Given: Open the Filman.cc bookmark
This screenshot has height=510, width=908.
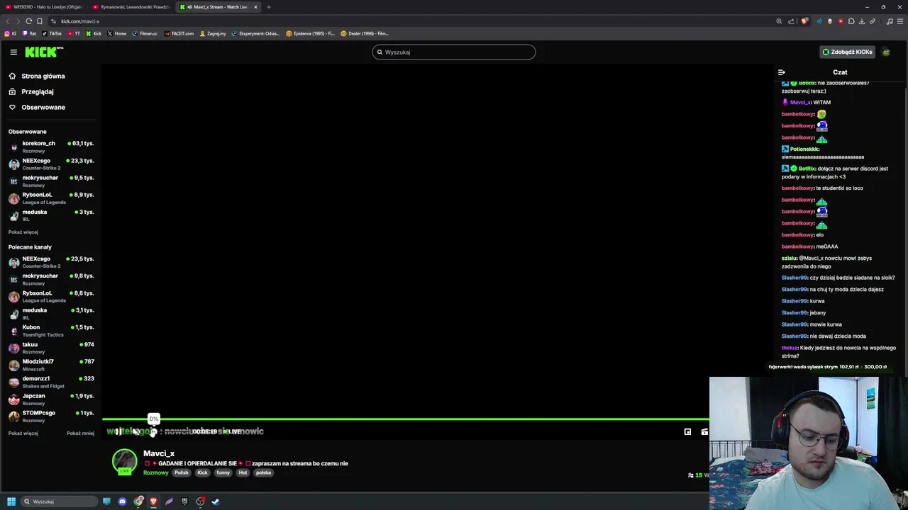Looking at the screenshot, I should (145, 33).
